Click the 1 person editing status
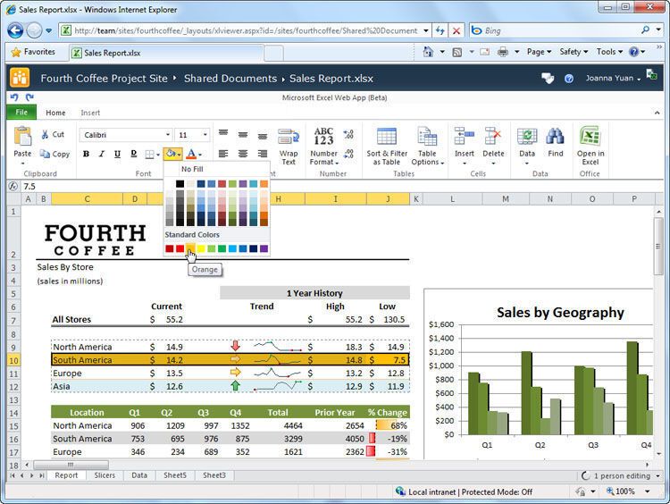 click(620, 475)
